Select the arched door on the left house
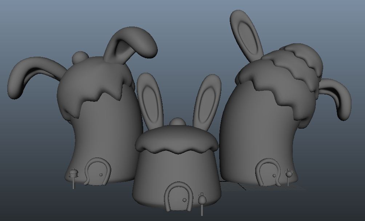The image size is (365, 221). click(x=97, y=172)
